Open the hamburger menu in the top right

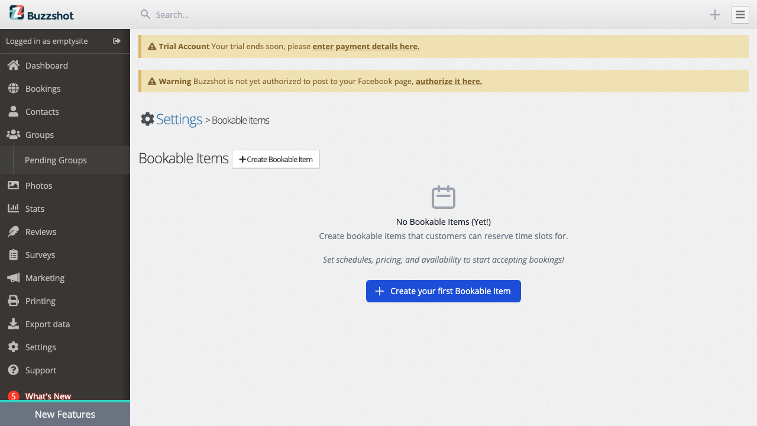[740, 15]
